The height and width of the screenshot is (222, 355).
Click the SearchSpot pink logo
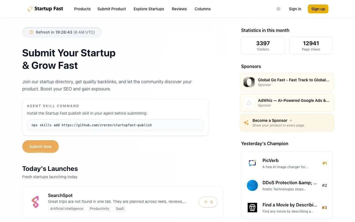coord(35,202)
